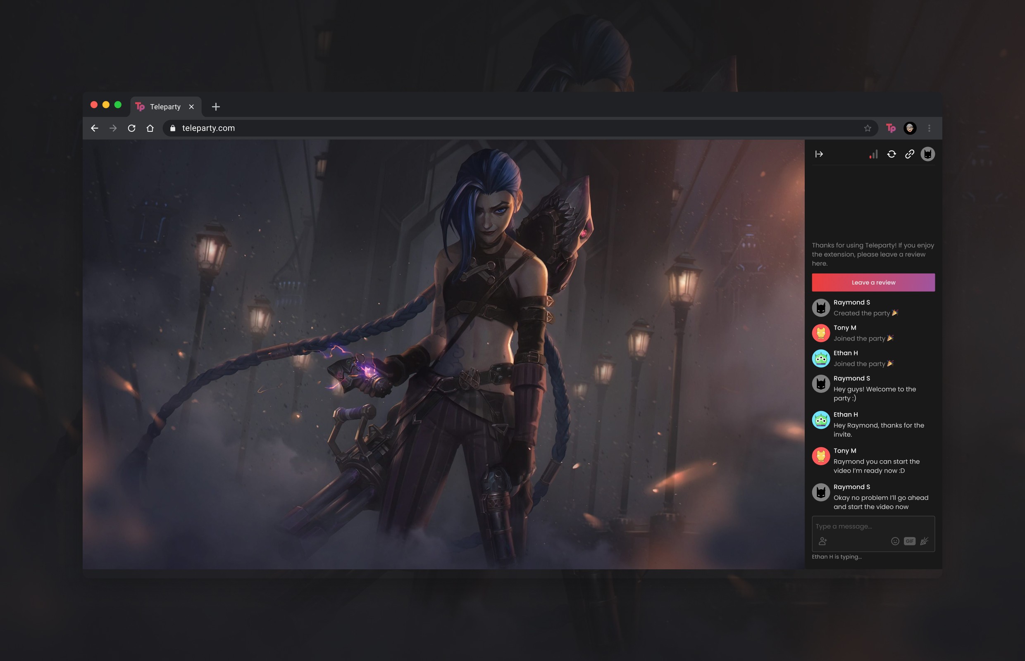This screenshot has width=1025, height=661.
Task: Click the Teleparty extension icon in toolbar
Action: [891, 128]
